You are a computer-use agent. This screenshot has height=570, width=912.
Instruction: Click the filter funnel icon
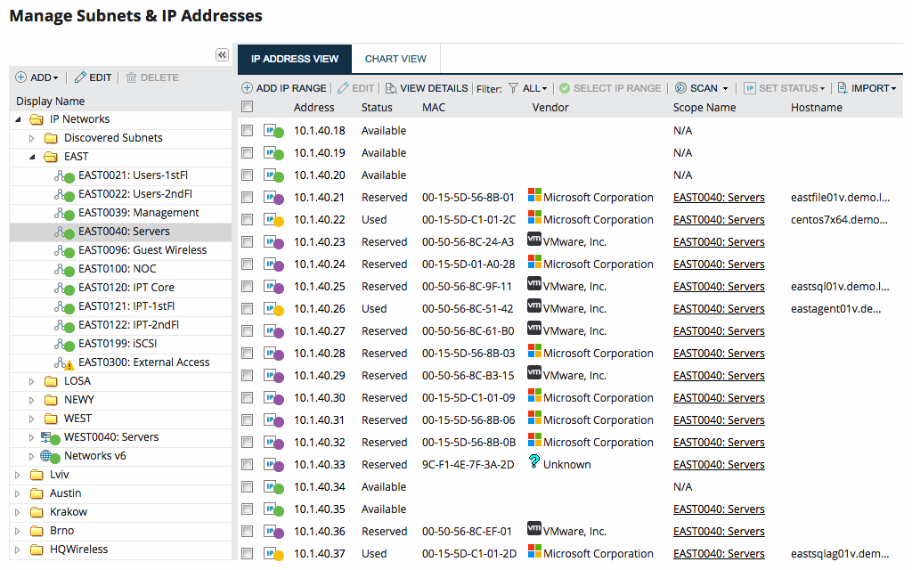tap(513, 88)
